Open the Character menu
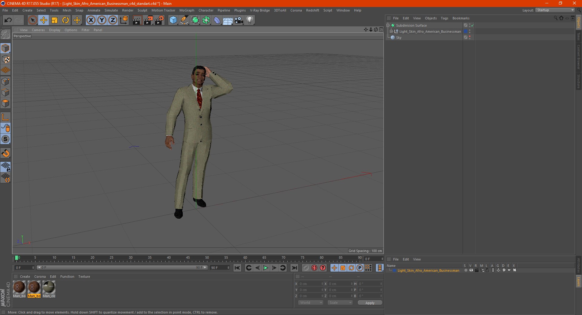This screenshot has width=582, height=315. (x=206, y=10)
